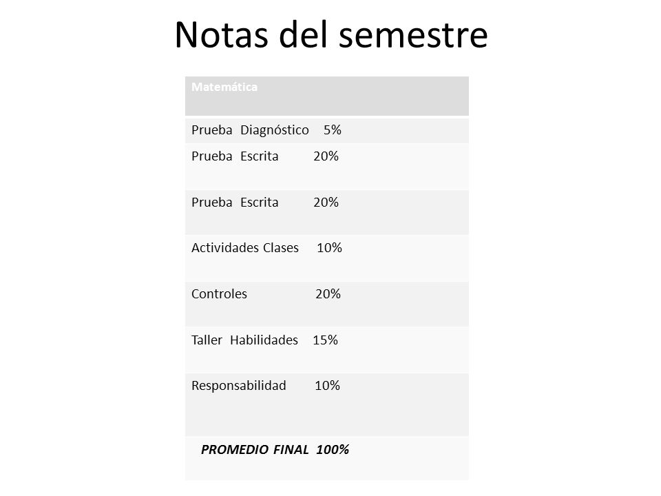Click the Taller Habilidades 15% row
Screen dimensions: 661x496
pos(326,350)
